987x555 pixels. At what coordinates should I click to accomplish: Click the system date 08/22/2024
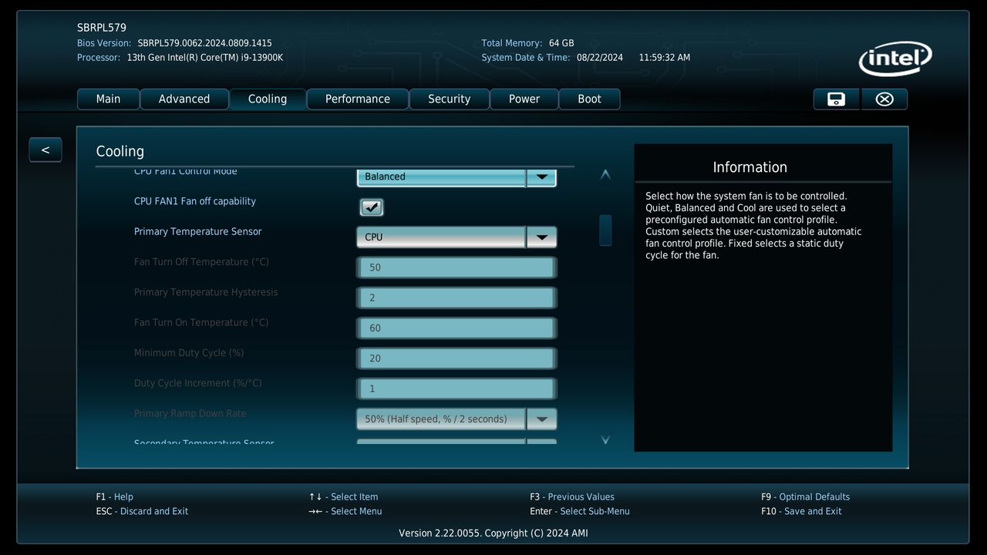click(600, 58)
